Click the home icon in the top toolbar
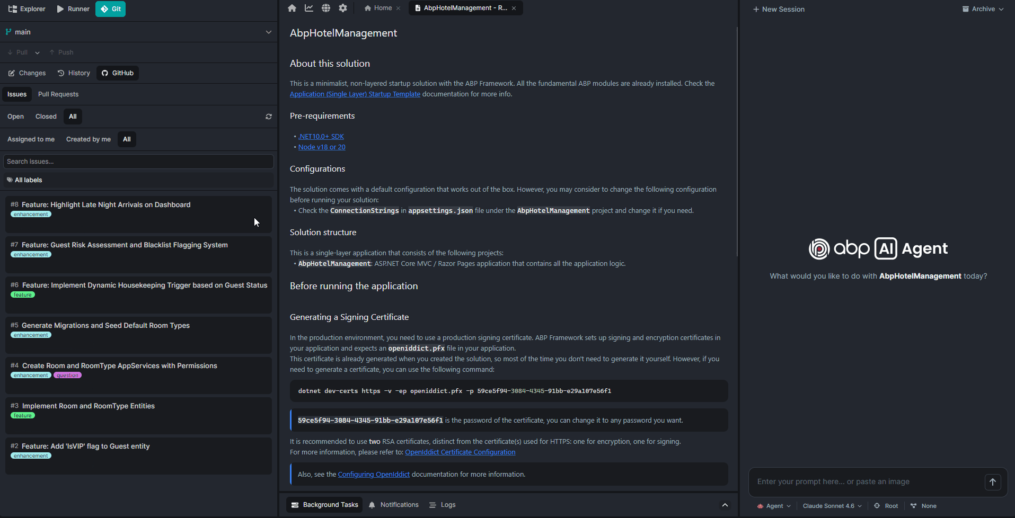Image resolution: width=1015 pixels, height=518 pixels. pos(292,8)
